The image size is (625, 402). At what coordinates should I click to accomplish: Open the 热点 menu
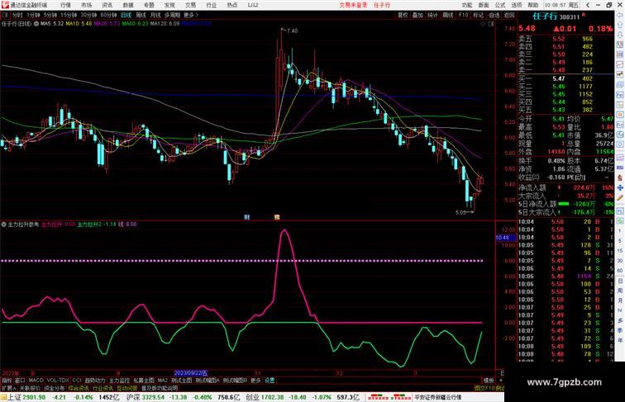coord(232,5)
